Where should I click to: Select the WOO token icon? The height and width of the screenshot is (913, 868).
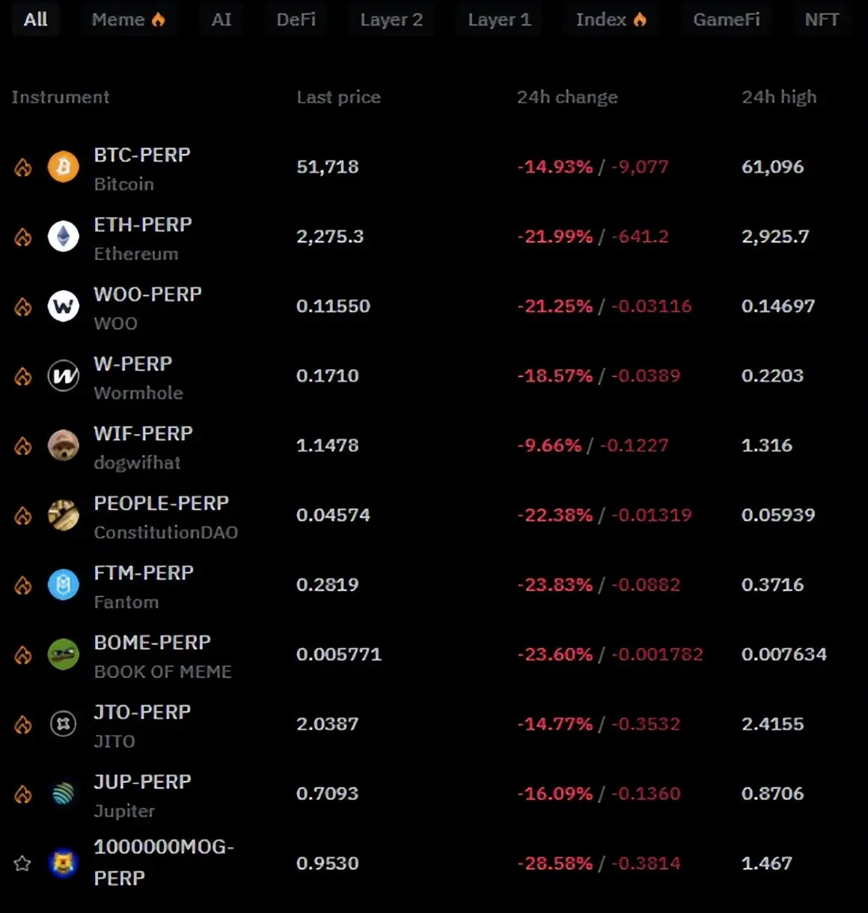tap(63, 305)
